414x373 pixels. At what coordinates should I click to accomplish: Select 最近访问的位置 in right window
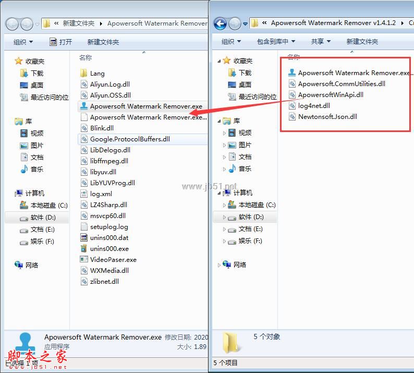pyautogui.click(x=252, y=97)
